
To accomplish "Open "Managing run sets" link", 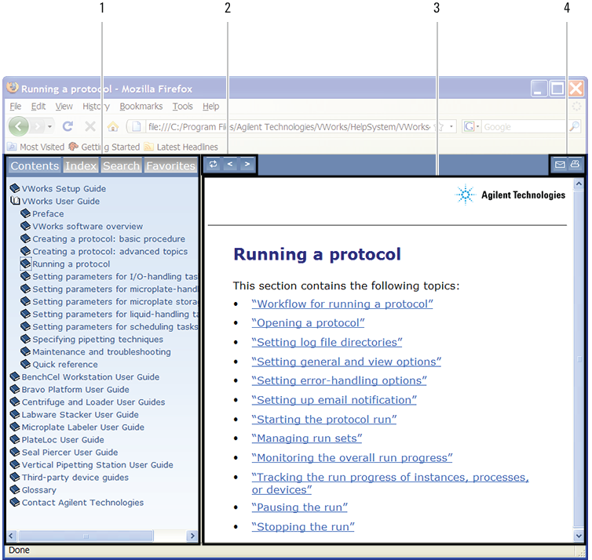I will (306, 438).
